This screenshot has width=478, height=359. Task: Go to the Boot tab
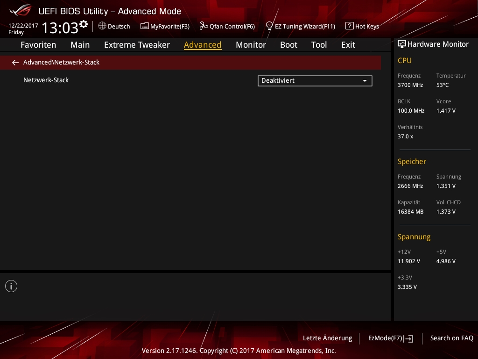pos(288,45)
